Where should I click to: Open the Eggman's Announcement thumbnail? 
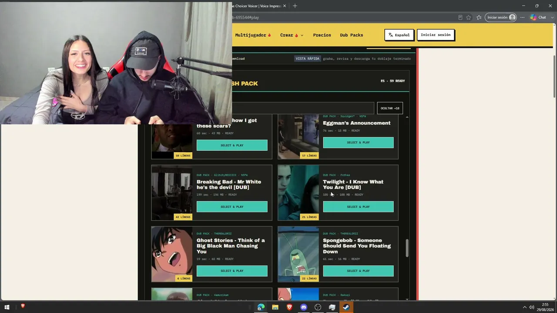coord(298,137)
